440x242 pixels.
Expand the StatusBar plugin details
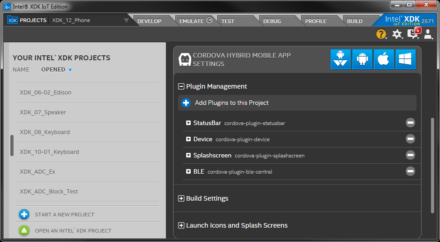point(188,123)
